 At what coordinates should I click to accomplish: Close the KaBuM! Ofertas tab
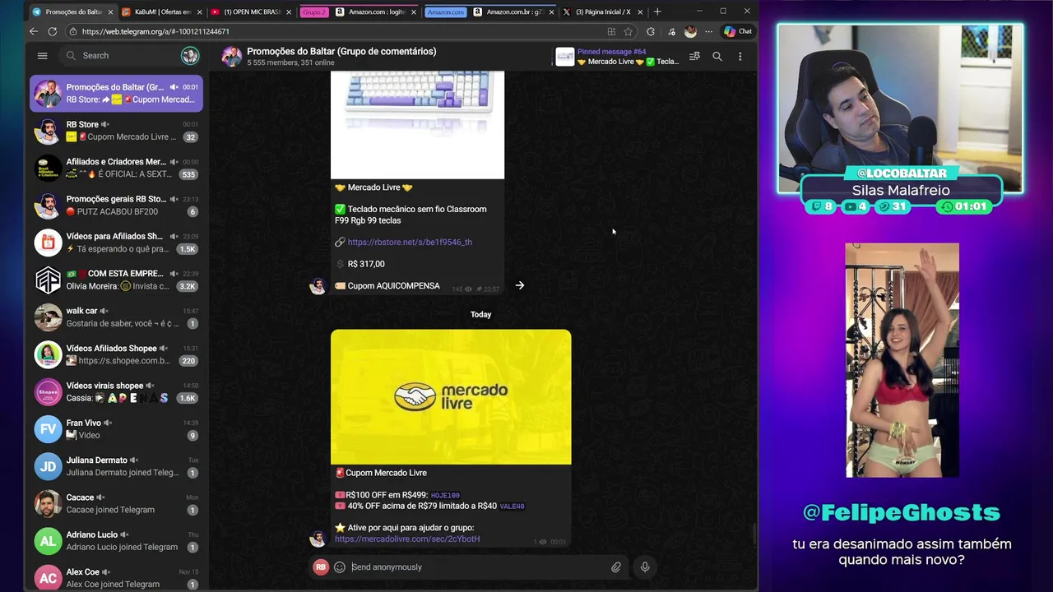199,12
